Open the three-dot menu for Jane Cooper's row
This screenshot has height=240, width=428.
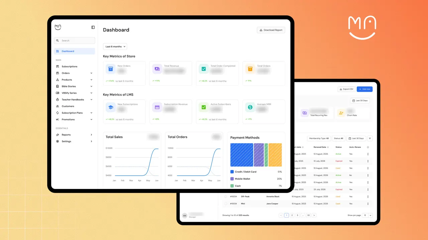coord(368,204)
